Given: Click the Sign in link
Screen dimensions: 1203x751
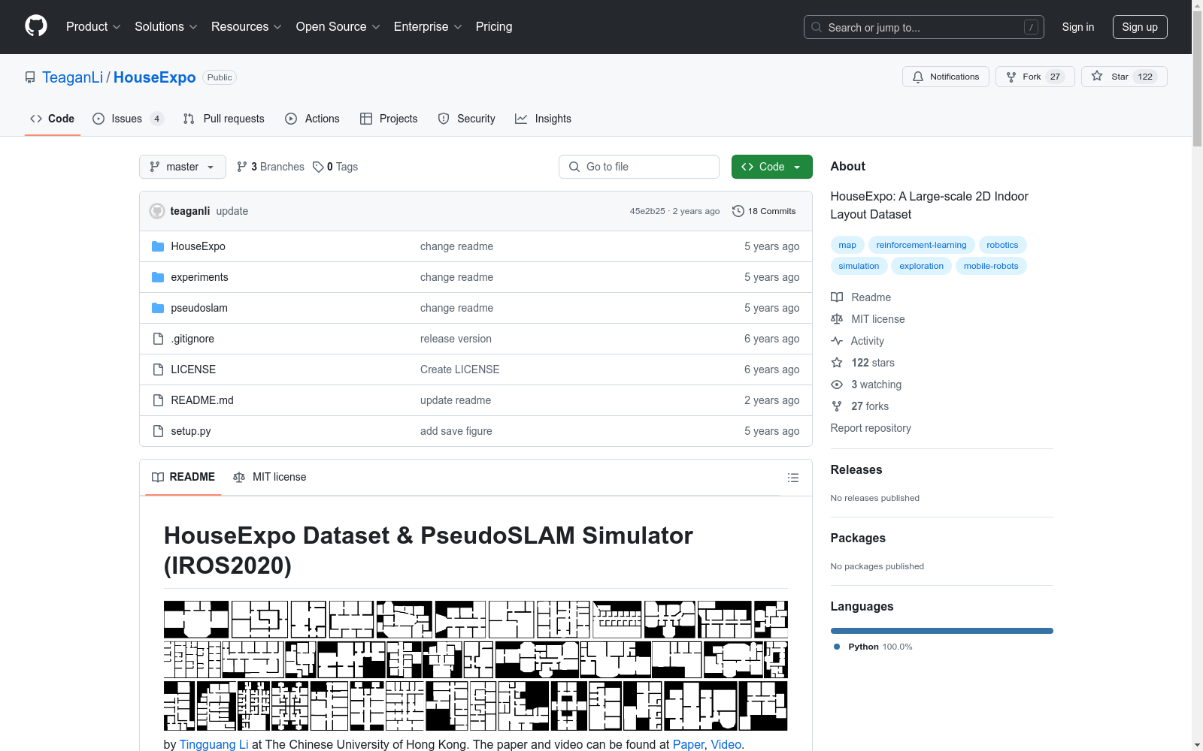Looking at the screenshot, I should click(x=1077, y=27).
